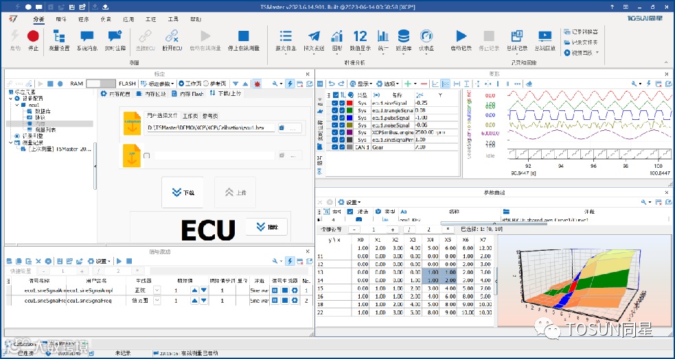Uncheck first checkbox of ecu1.noiseSignal row
This screenshot has width=675, height=359.
coord(335,125)
